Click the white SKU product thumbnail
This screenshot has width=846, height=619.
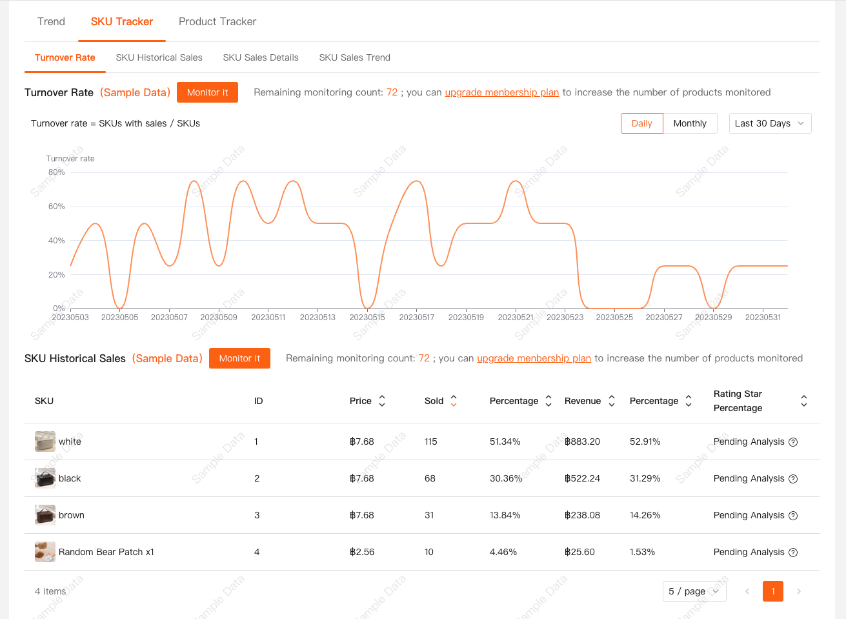tap(45, 441)
